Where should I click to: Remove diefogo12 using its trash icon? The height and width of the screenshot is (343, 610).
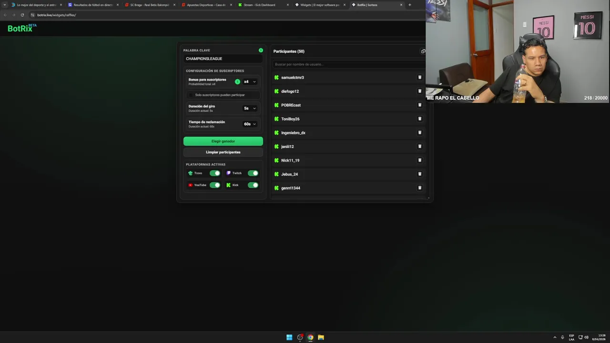click(420, 91)
